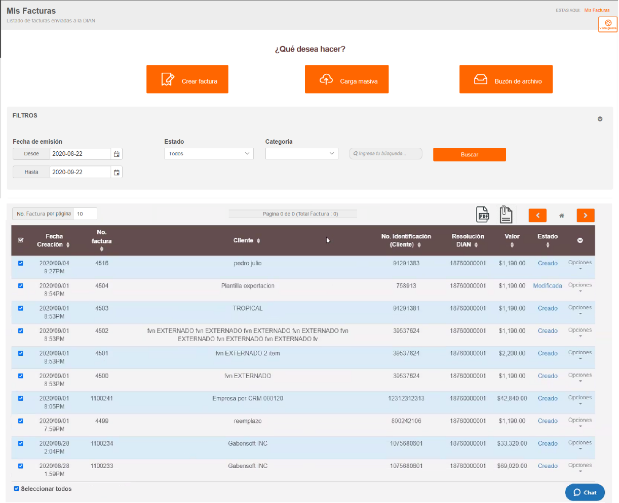Screen dimensions: 619x503
Task: Open Opciones for invoice 4502
Action: pos(580,332)
